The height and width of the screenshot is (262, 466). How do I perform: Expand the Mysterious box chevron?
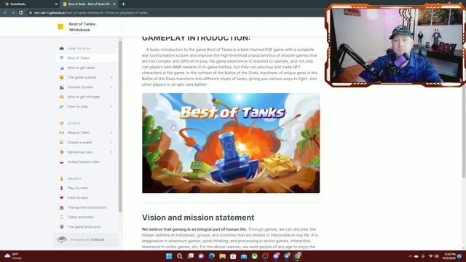coord(111,152)
